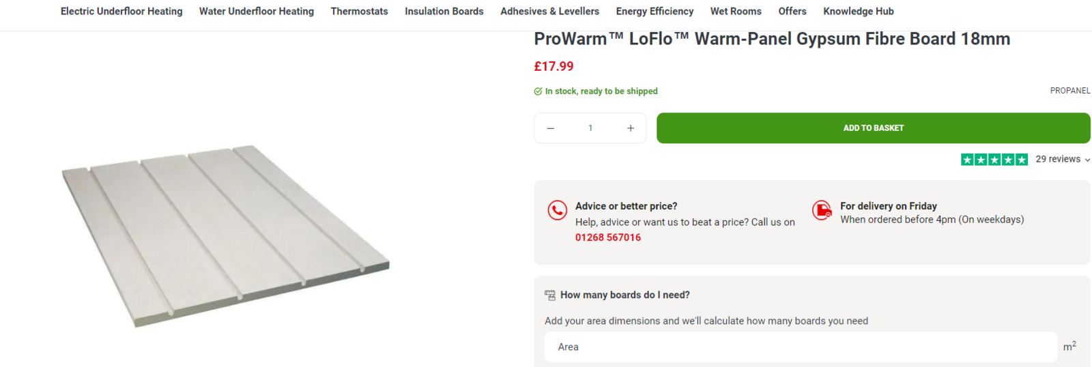This screenshot has height=367, width=1092.
Task: Call the 01268 567016 phone link
Action: click(x=608, y=237)
